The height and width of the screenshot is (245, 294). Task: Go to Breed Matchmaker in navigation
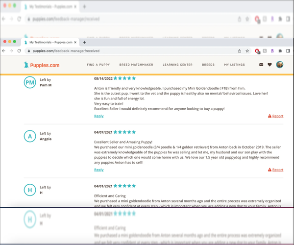click(136, 65)
